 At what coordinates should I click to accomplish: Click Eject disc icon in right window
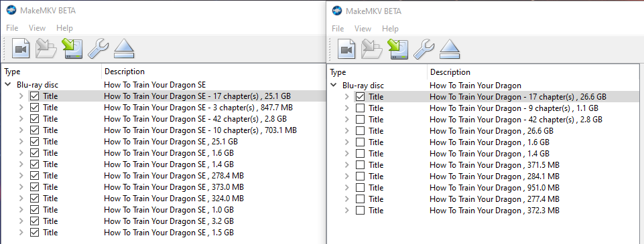point(450,49)
